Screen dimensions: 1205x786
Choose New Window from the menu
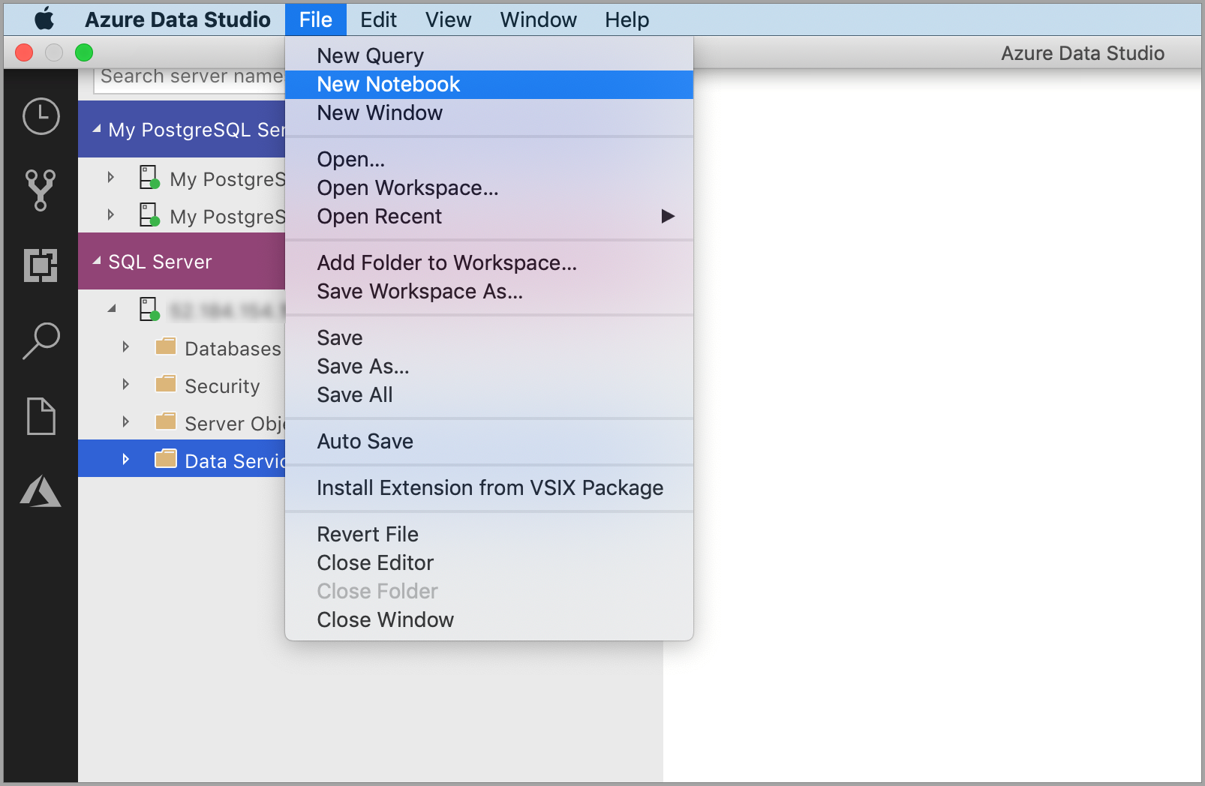[489, 113]
